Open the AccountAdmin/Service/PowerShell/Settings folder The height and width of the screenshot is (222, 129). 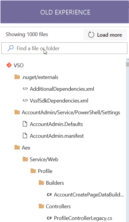coord(71,113)
